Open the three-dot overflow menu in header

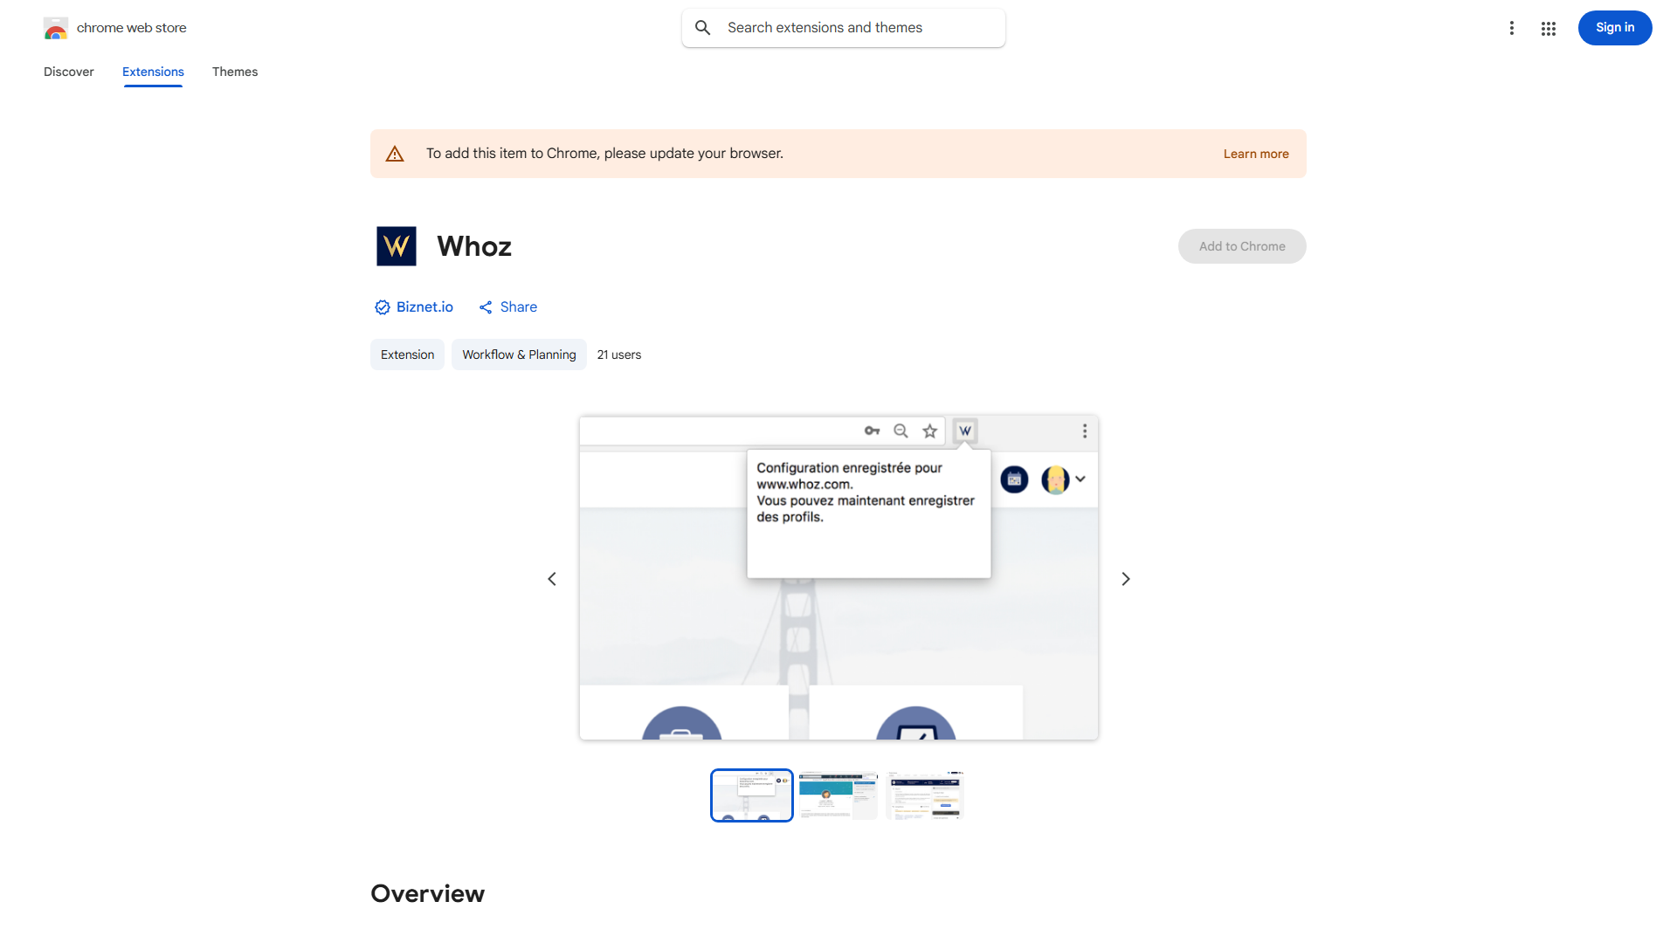point(1512,28)
